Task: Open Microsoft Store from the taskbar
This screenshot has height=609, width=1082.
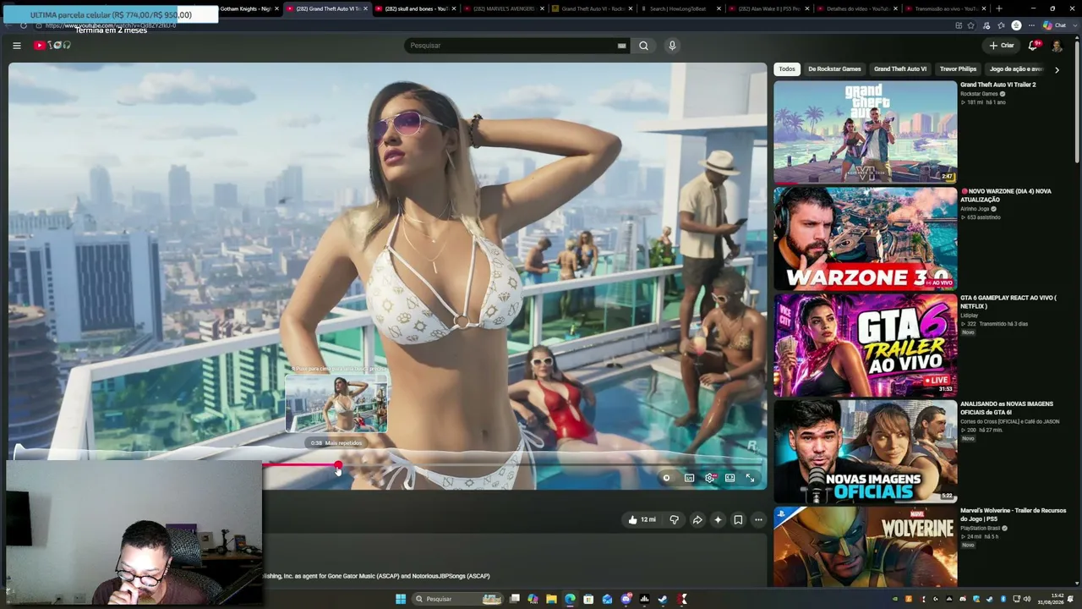Action: 588,599
